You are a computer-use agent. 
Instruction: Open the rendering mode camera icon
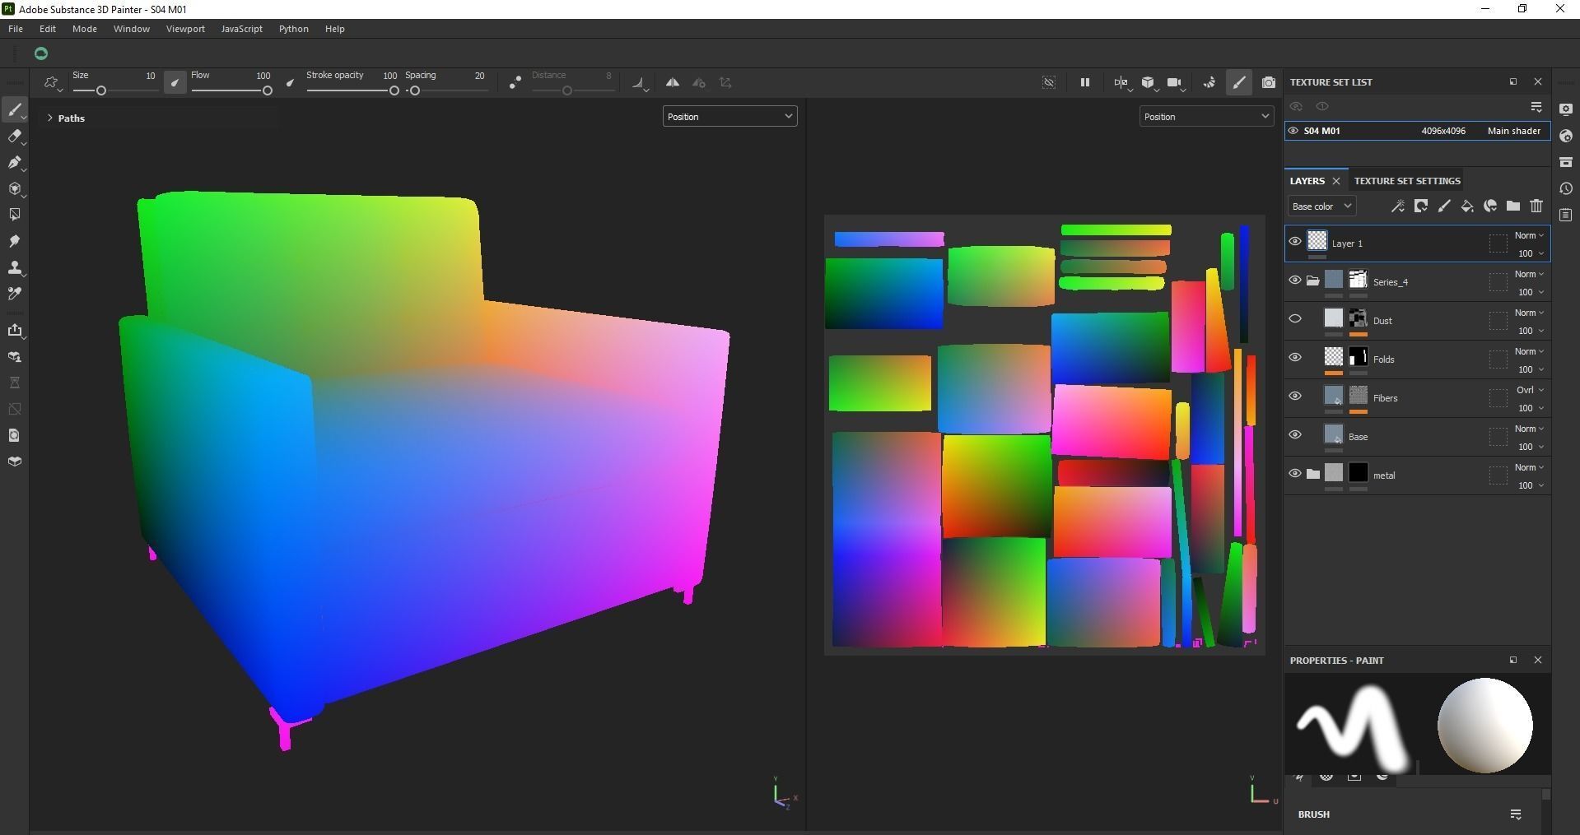(x=1269, y=82)
